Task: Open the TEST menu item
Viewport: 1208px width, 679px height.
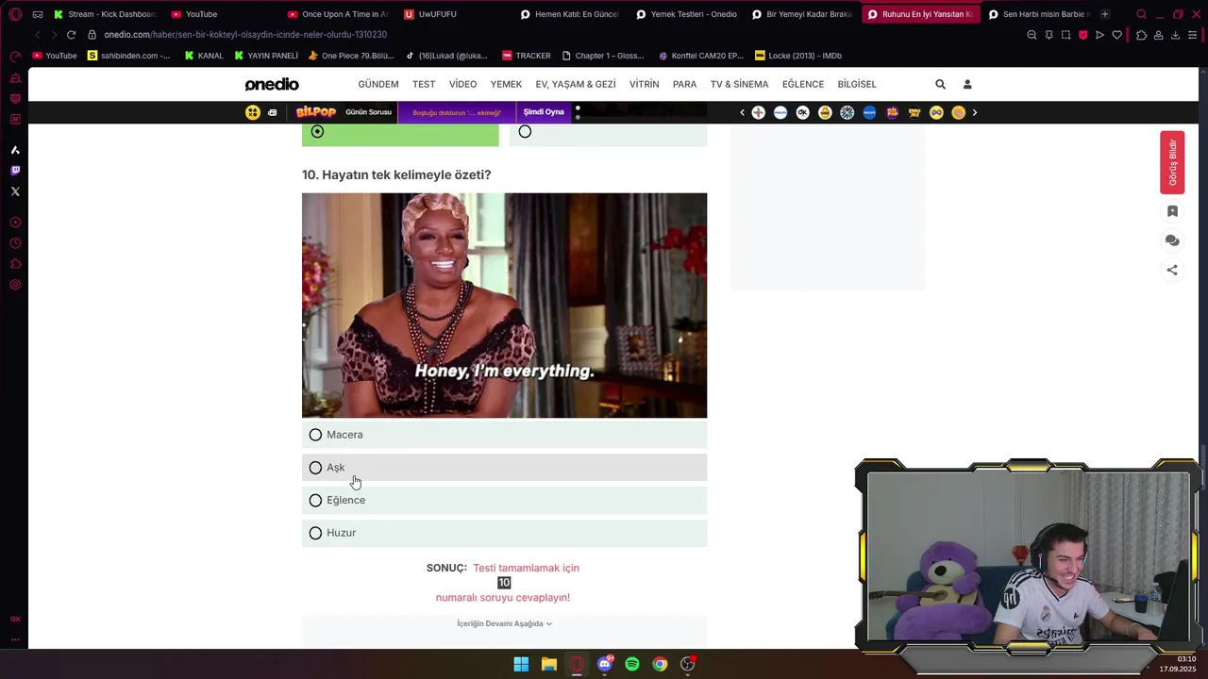Action: 424,84
